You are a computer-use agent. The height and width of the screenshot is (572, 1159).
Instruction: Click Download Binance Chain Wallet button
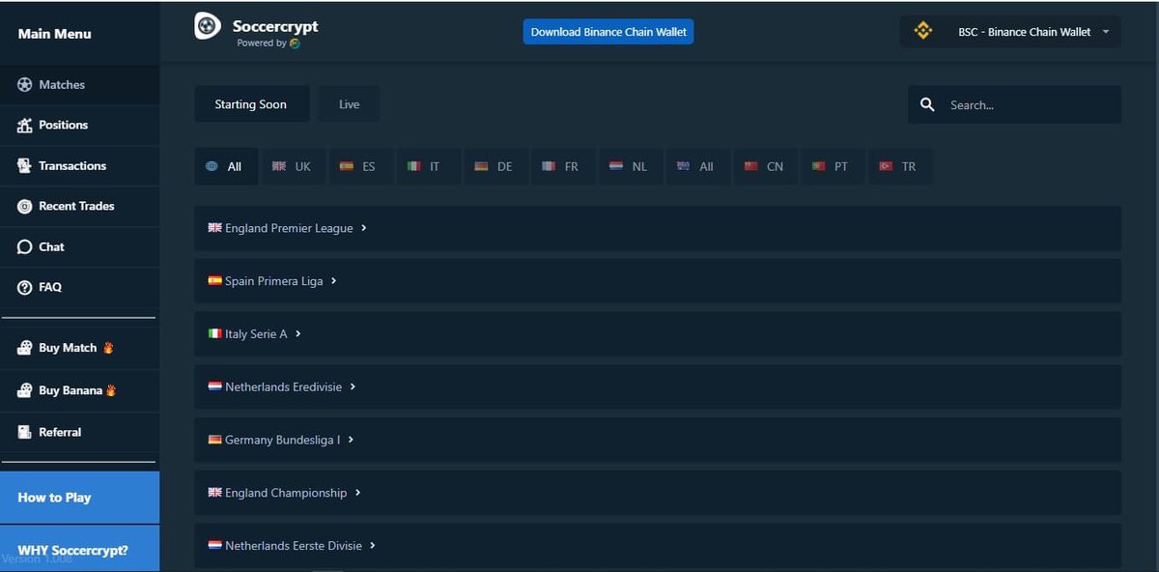608,32
